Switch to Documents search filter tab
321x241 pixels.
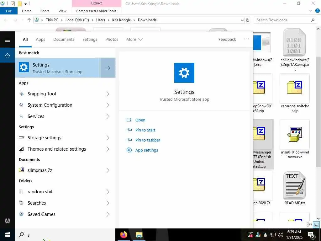(x=64, y=39)
